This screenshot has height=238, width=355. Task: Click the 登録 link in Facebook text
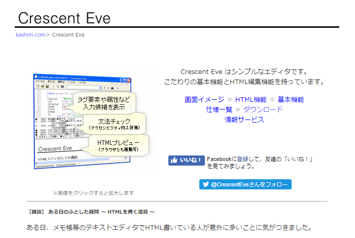[x=243, y=159]
